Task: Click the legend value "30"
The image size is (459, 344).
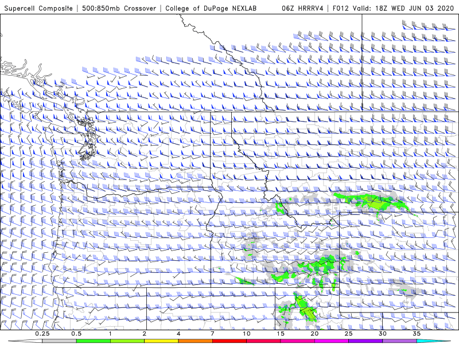Action: coord(383,334)
